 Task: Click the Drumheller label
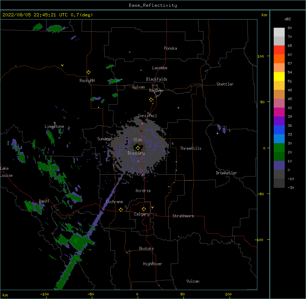coord(226,173)
